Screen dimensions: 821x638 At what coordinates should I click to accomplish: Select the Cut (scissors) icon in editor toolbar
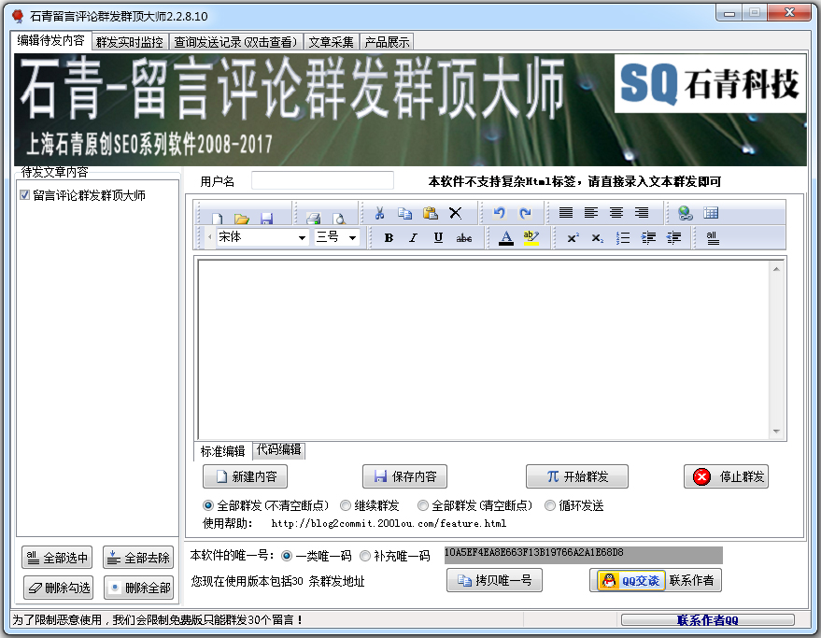pyautogui.click(x=380, y=214)
